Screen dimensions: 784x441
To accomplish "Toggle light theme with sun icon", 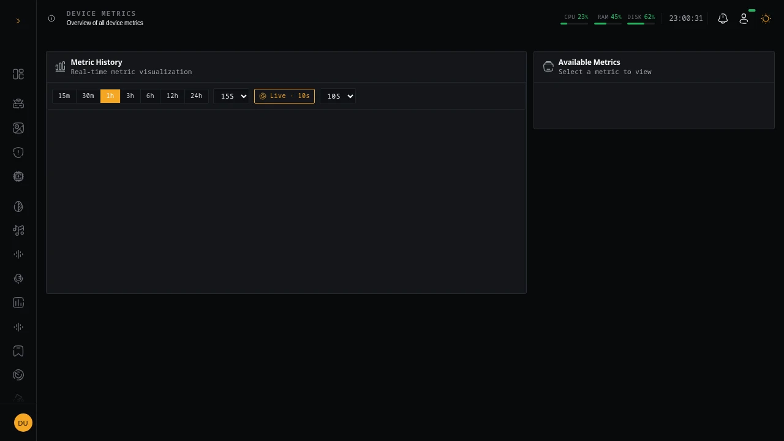I will [x=766, y=19].
